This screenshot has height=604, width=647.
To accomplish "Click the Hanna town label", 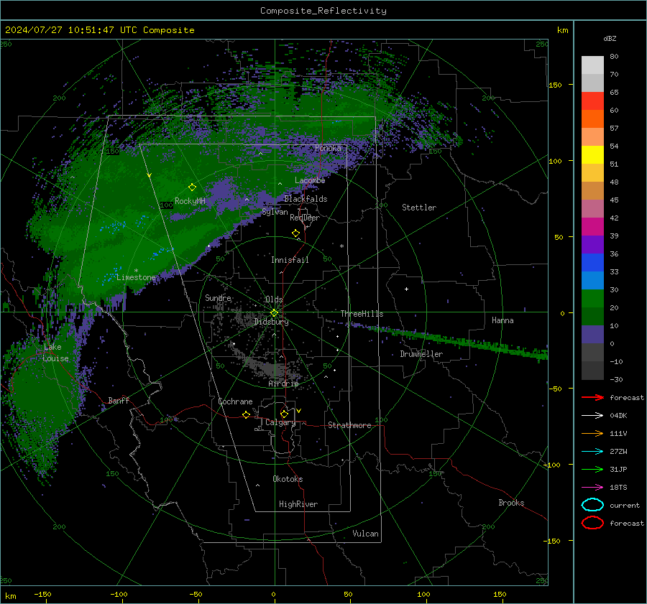I will click(503, 320).
